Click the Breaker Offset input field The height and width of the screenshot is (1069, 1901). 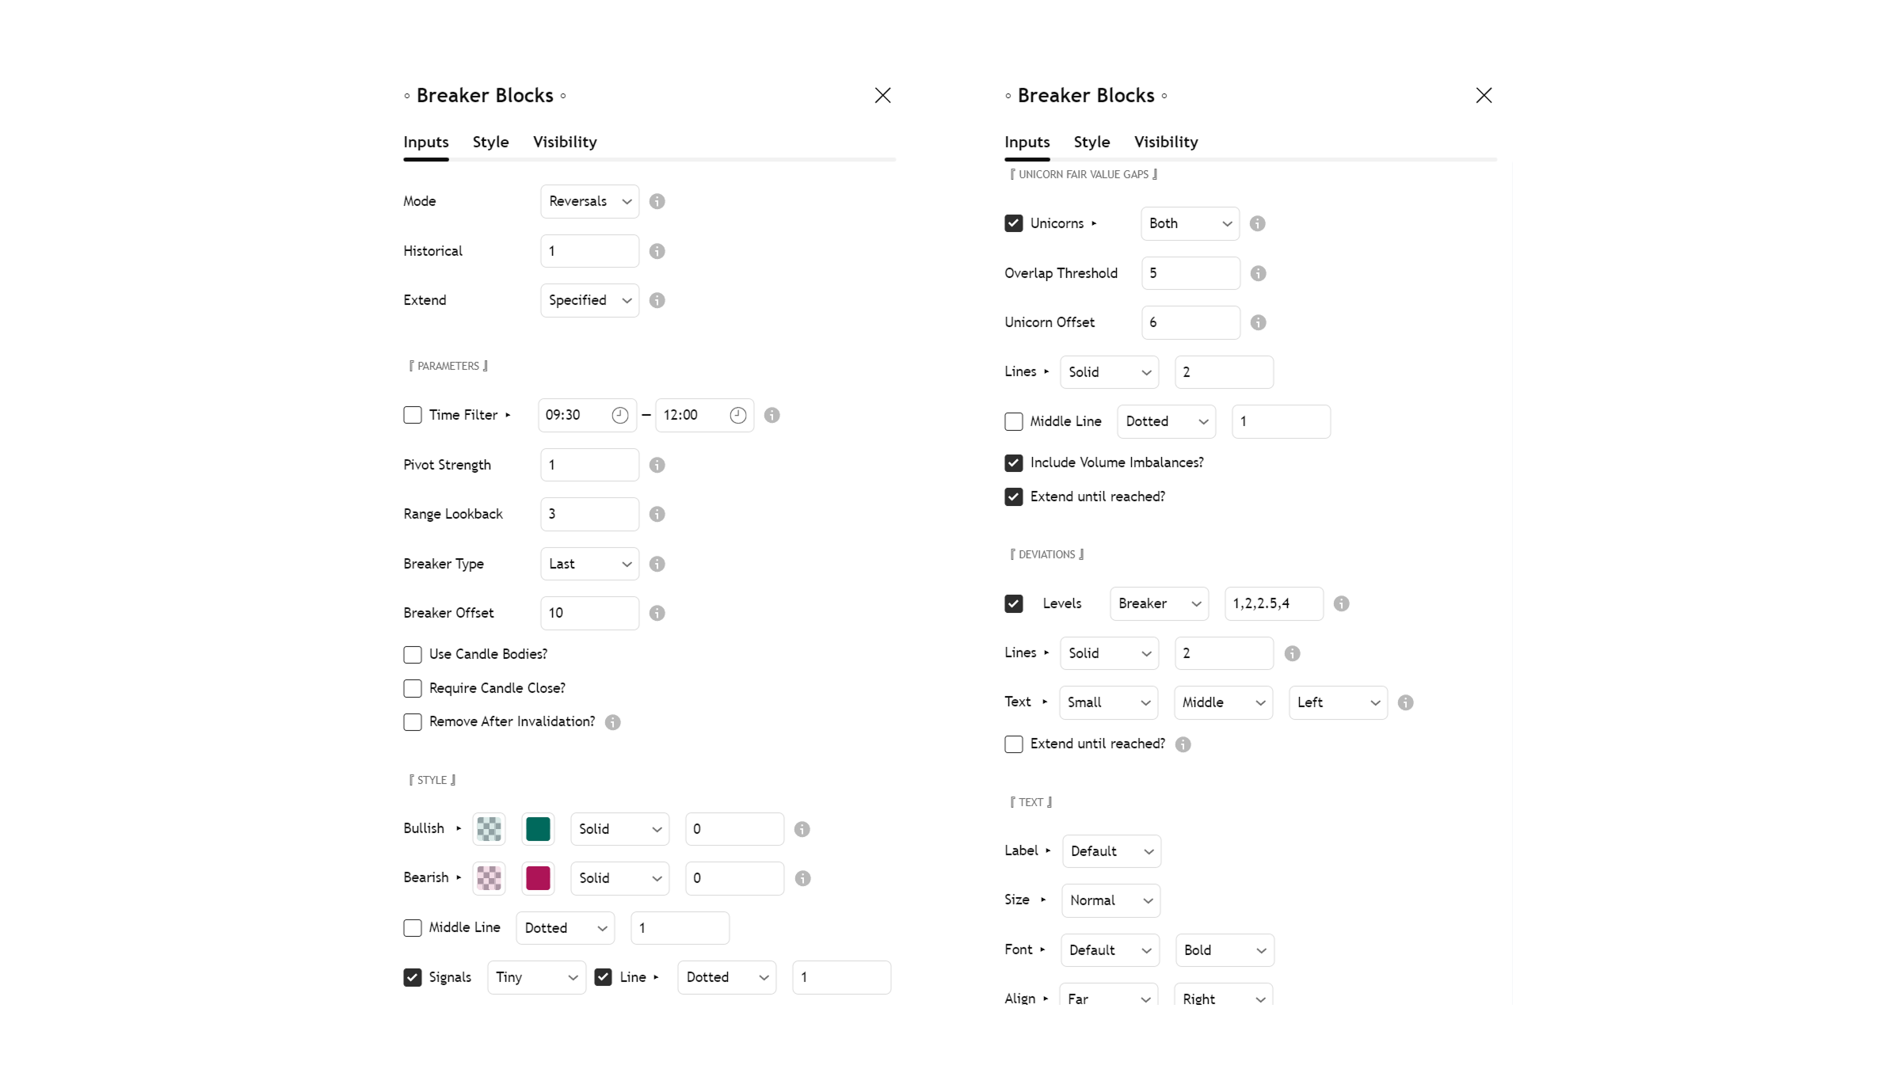[589, 613]
